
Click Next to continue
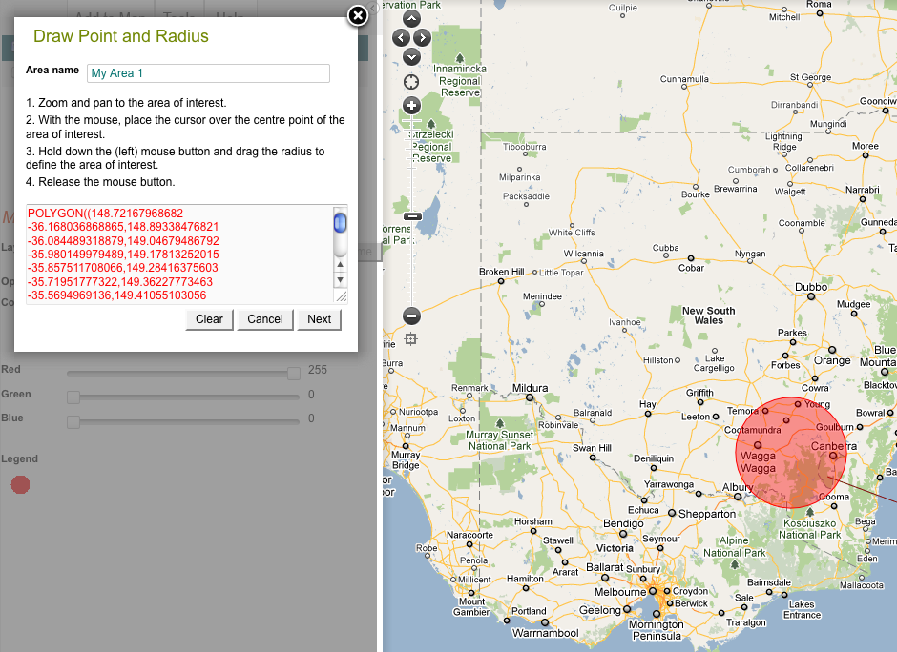coord(320,319)
